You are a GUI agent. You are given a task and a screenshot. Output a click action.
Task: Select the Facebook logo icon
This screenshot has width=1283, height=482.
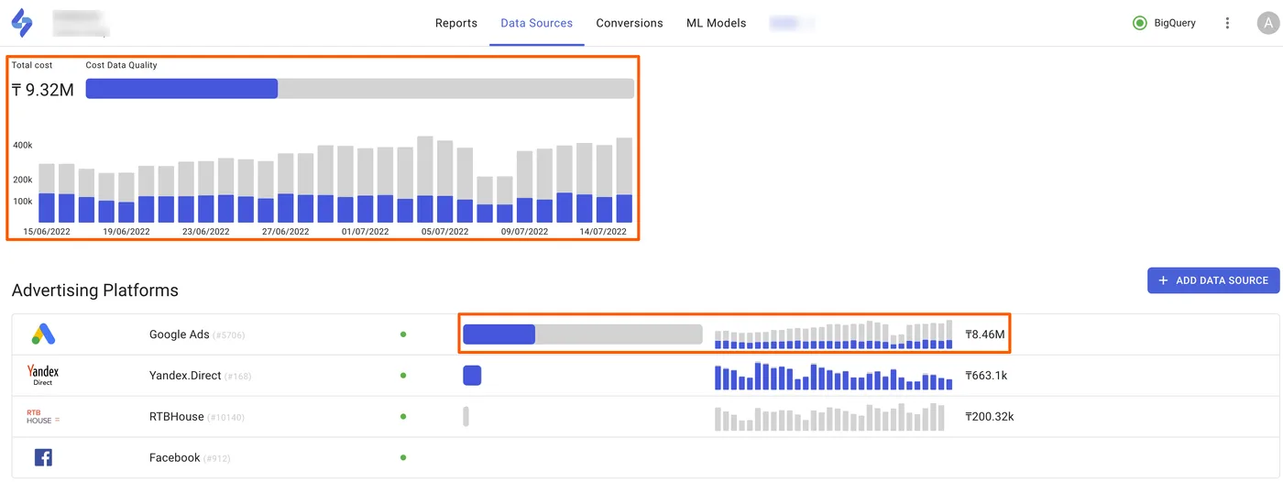pyautogui.click(x=43, y=457)
